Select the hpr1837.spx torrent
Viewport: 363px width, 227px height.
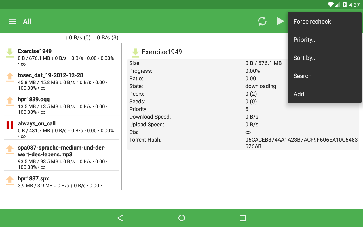[62, 180]
